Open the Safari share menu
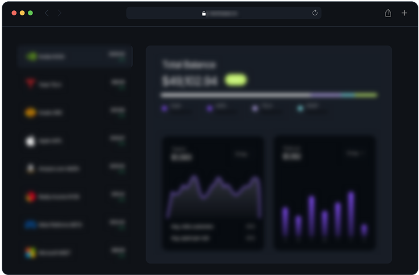The image size is (419, 275). pos(388,13)
